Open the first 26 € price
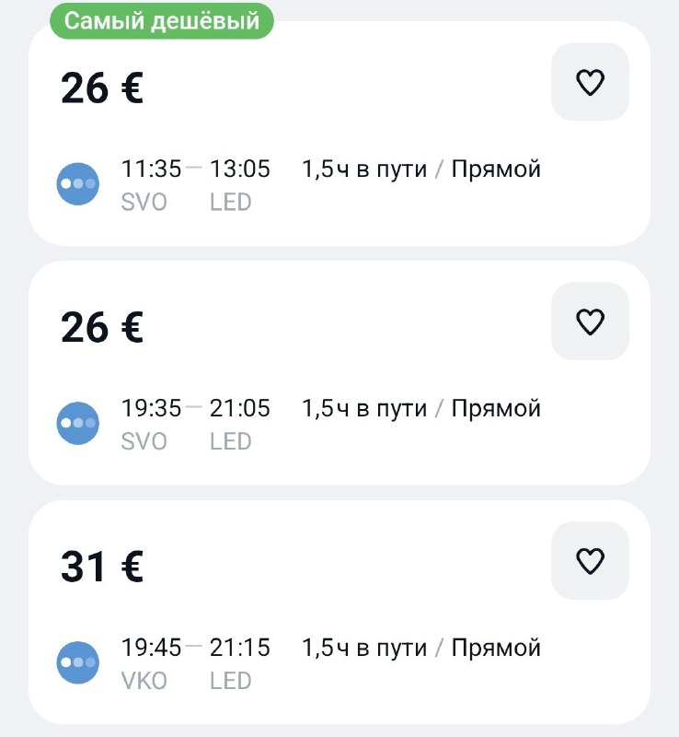Image resolution: width=679 pixels, height=737 pixels. point(102,88)
